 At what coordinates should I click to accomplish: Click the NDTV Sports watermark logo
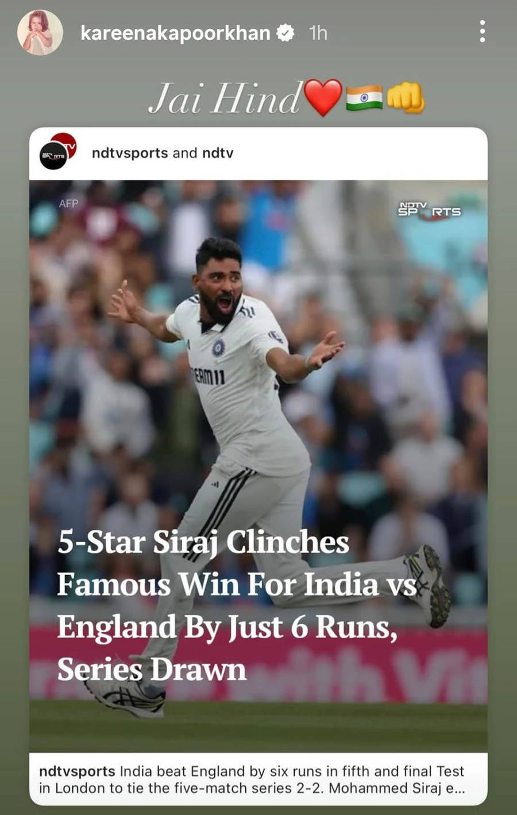(x=430, y=210)
